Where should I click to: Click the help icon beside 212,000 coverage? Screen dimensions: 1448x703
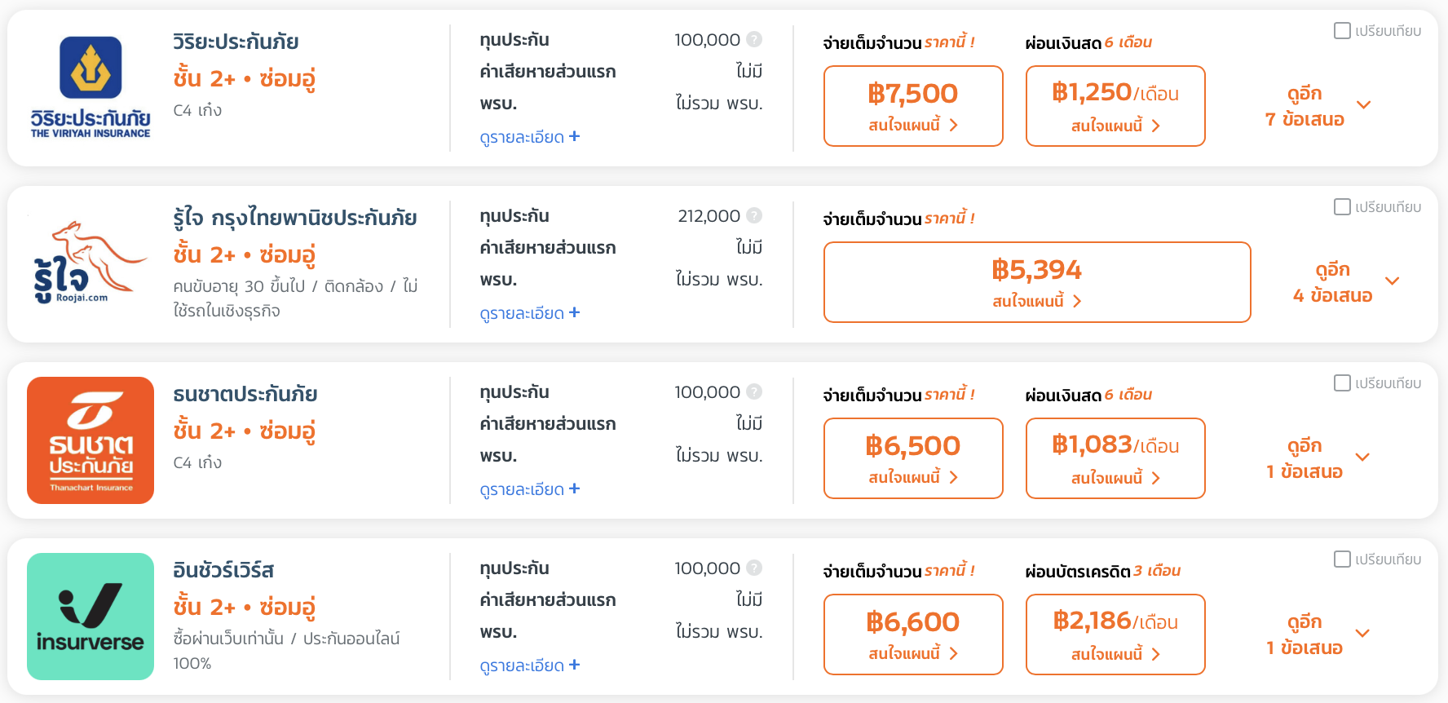point(754,216)
